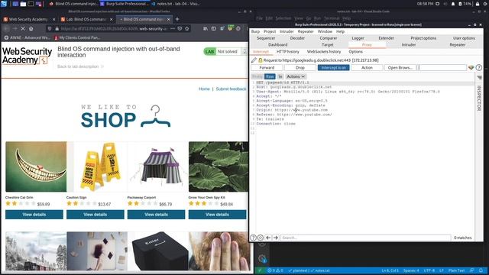This screenshot has width=489, height=275.
Task: Switch to HTTP history tab
Action: point(287,51)
